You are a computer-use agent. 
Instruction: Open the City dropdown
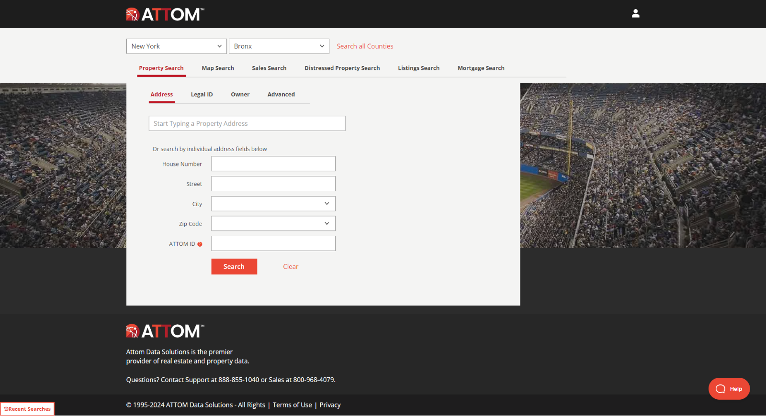[273, 204]
